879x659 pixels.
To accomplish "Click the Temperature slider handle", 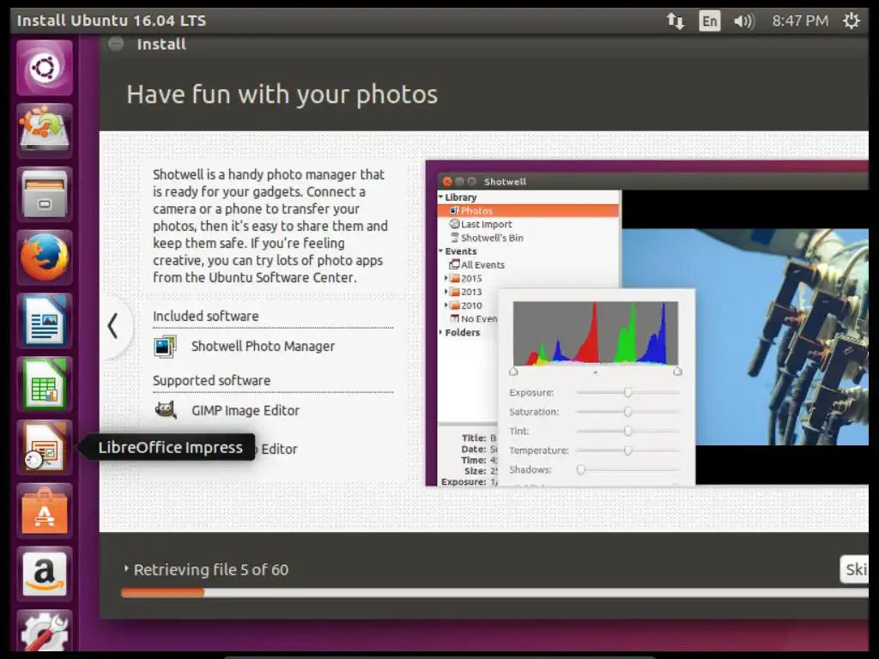I will tap(627, 450).
